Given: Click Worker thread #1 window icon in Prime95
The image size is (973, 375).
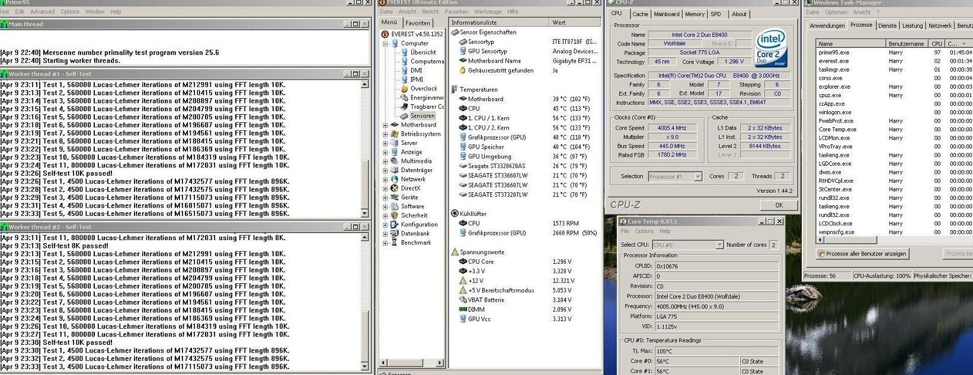Looking at the screenshot, I should 4,74.
